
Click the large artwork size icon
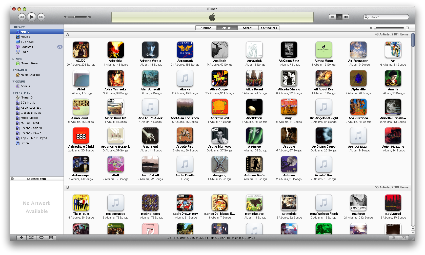tap(407, 28)
